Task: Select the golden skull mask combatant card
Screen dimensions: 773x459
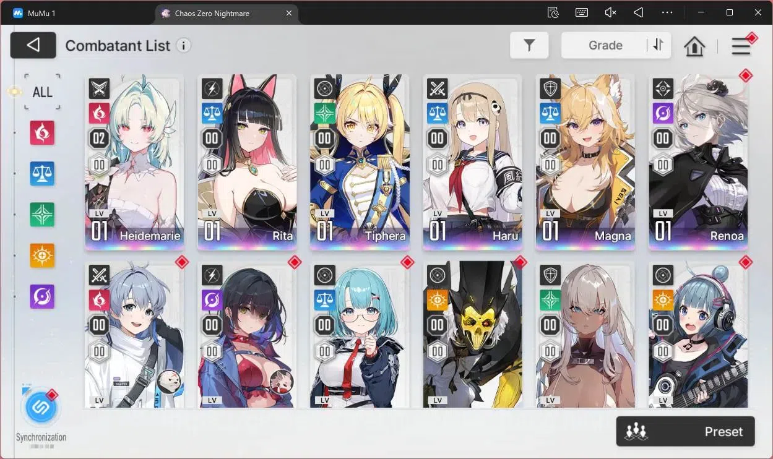Action: tap(472, 335)
